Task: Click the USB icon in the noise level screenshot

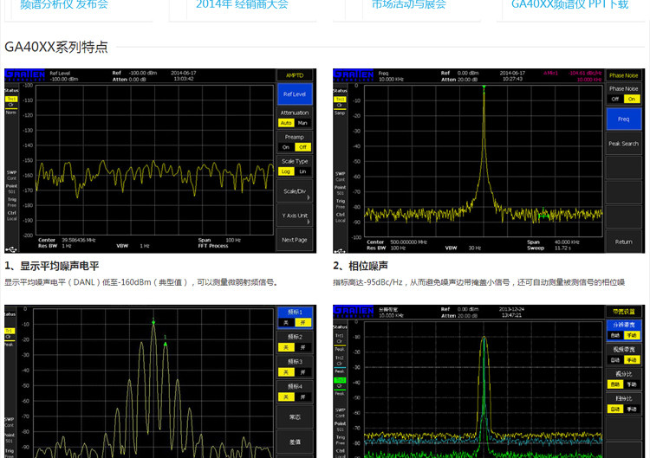Action: (11, 249)
